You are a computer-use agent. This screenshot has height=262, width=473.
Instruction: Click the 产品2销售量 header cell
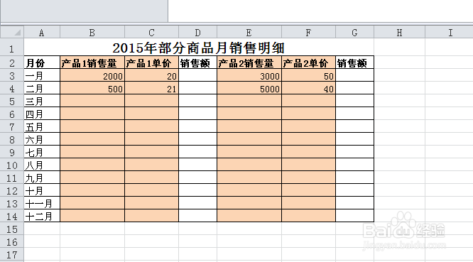click(249, 62)
